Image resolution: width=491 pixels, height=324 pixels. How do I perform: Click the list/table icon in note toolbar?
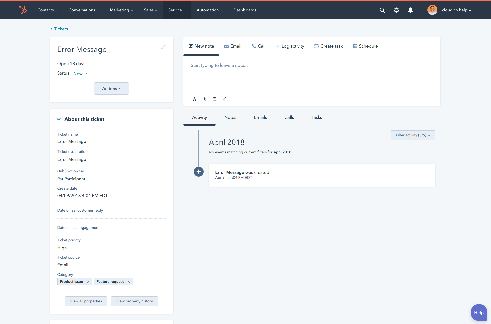click(x=214, y=99)
